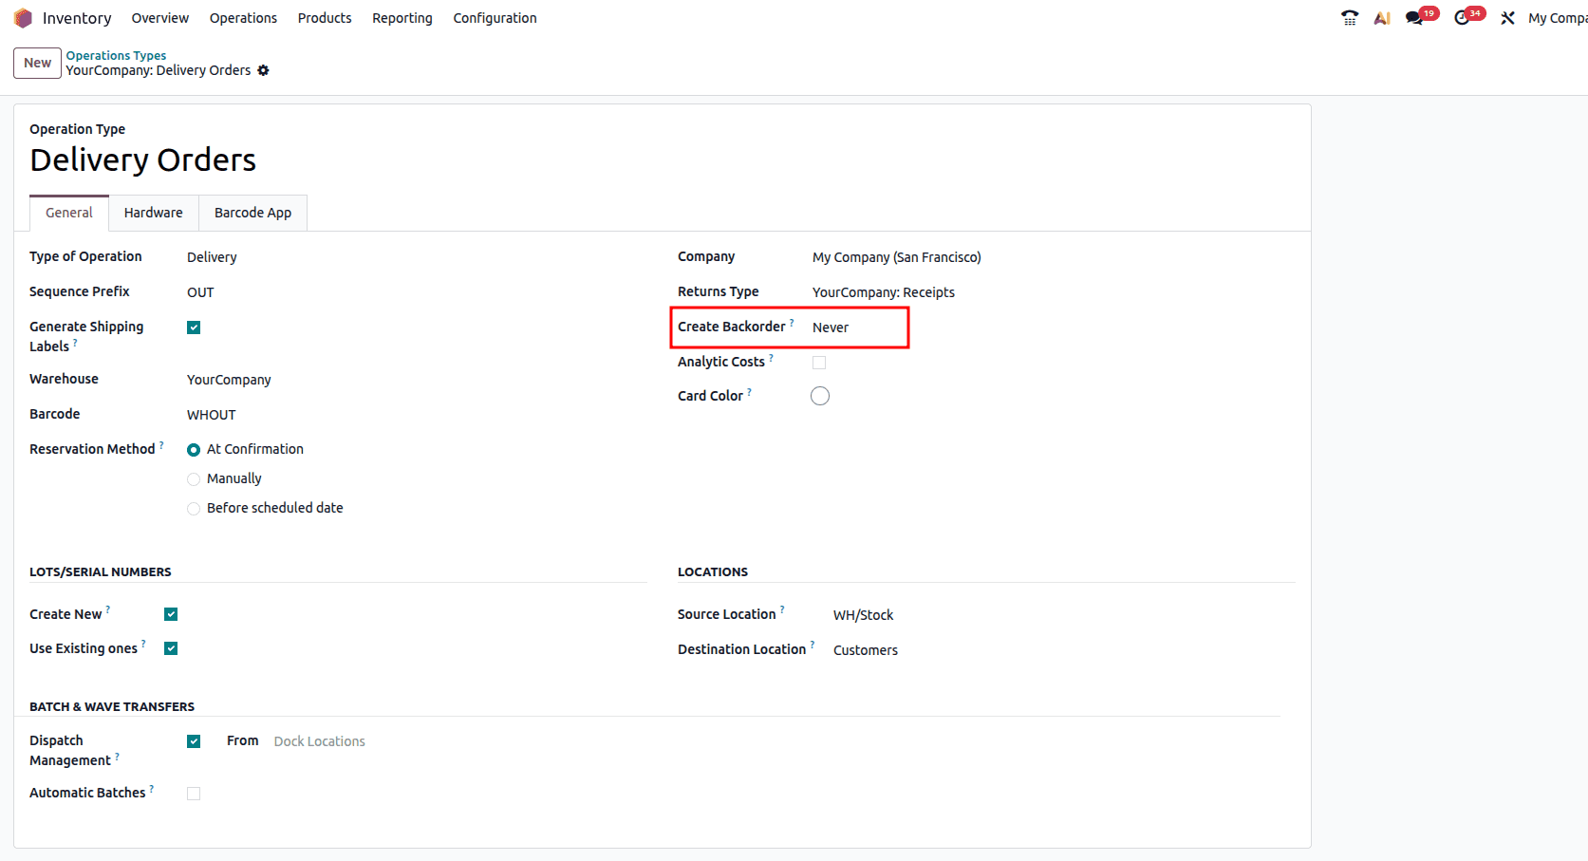Show help tooltip for Destination Location
The image size is (1588, 861).
point(813,646)
